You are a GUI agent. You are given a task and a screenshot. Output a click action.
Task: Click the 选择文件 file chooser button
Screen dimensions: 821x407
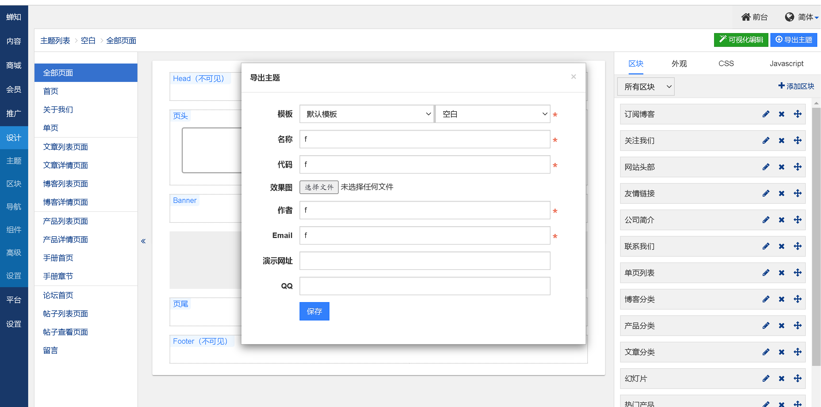[319, 187]
